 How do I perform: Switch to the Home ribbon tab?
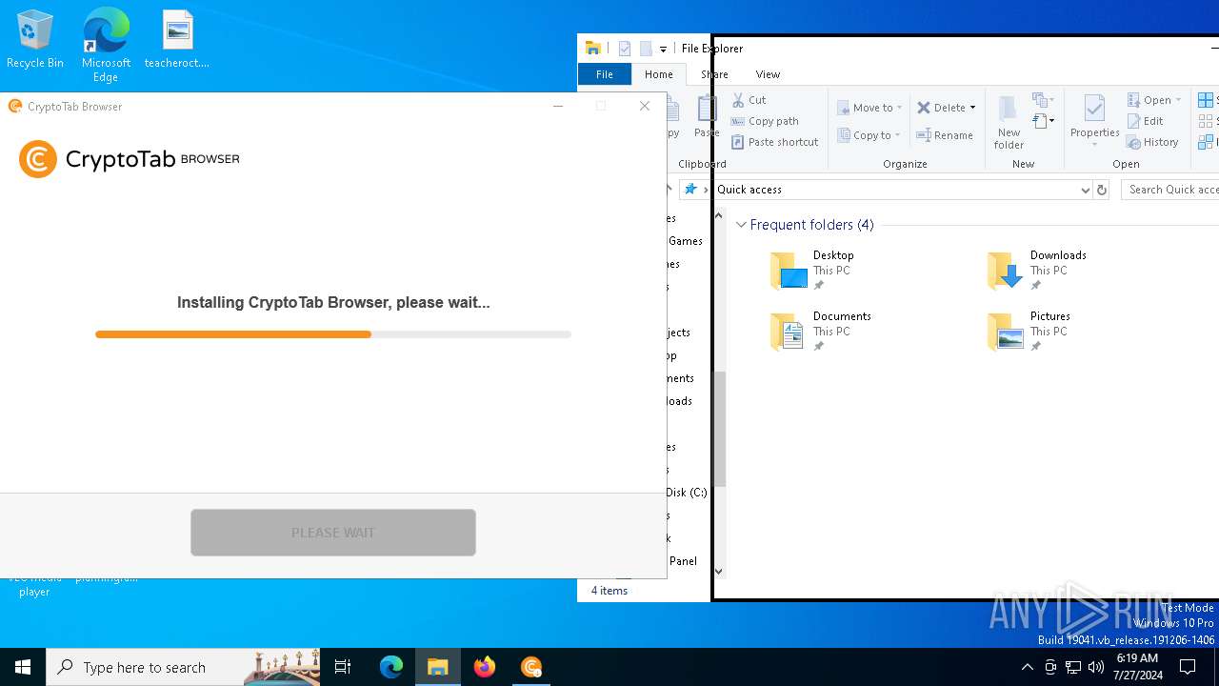[x=659, y=74]
